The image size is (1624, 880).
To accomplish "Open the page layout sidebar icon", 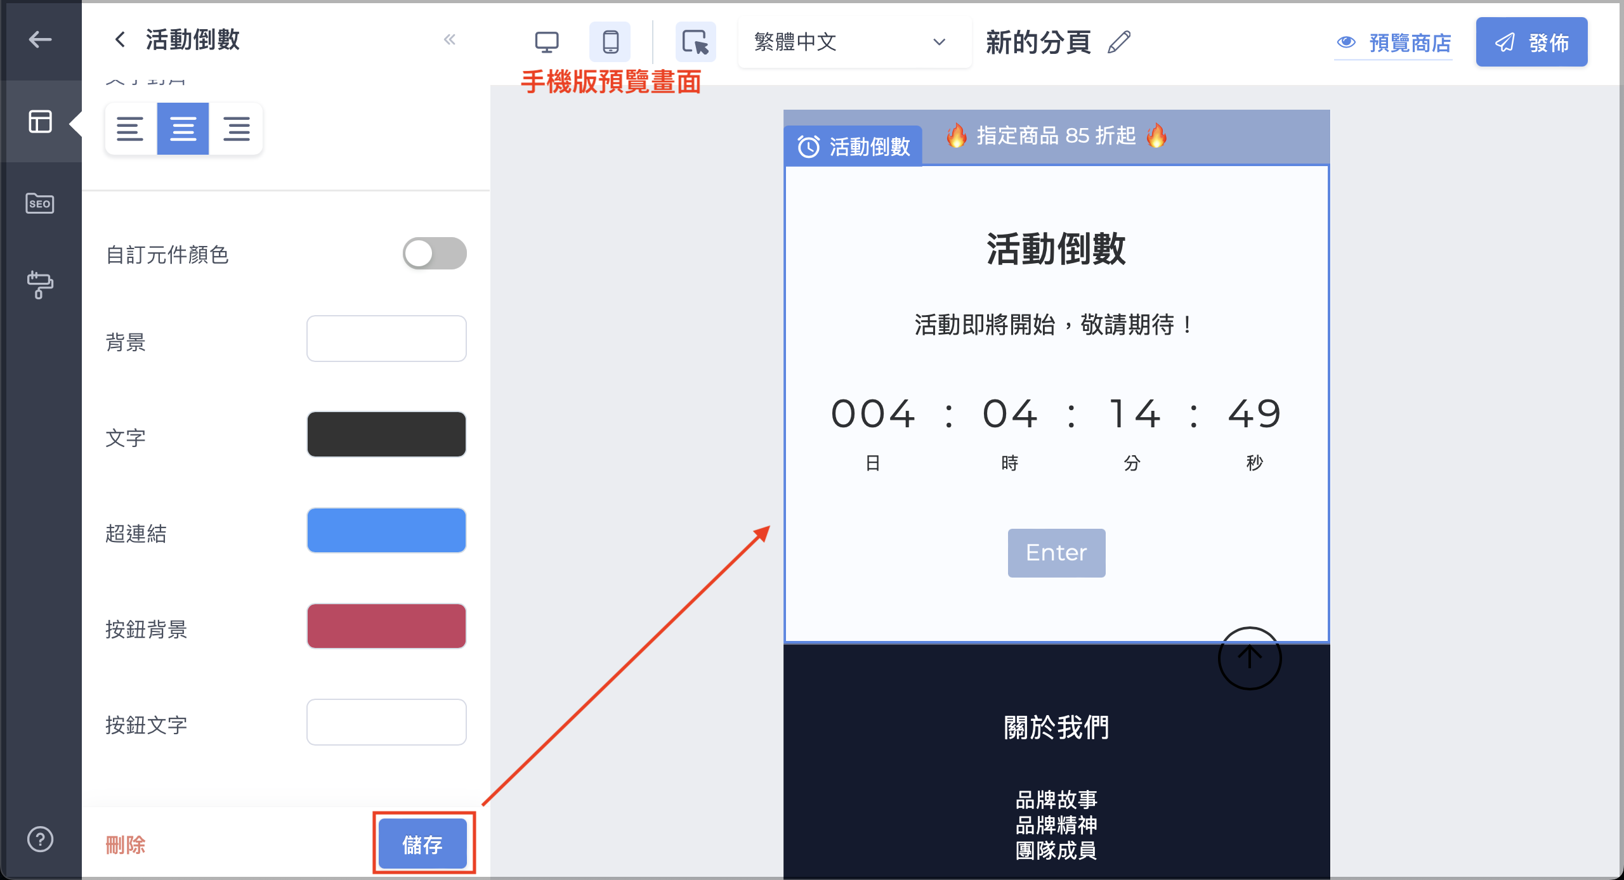I will pos(40,121).
